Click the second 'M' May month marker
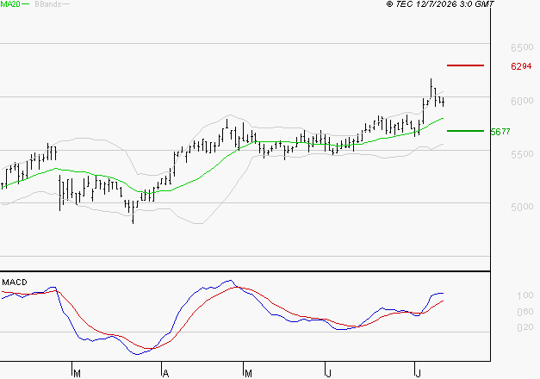Screen dimensions: 540x379 (x=248, y=373)
